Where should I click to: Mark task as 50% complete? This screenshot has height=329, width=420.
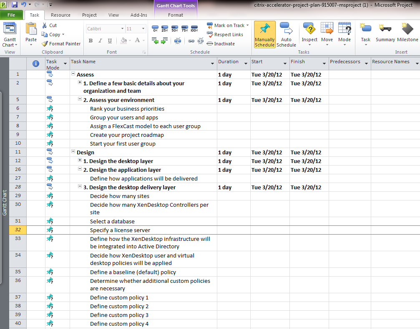point(175,29)
